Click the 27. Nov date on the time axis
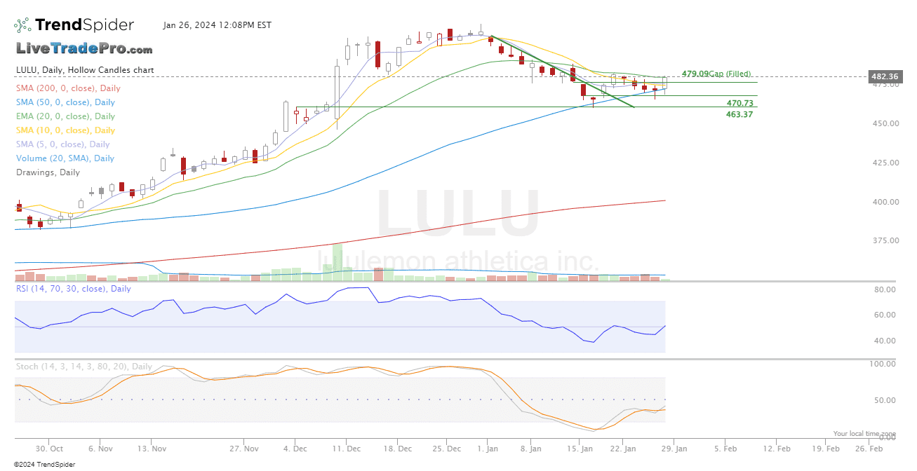Image resolution: width=917 pixels, height=471 pixels. tap(243, 449)
